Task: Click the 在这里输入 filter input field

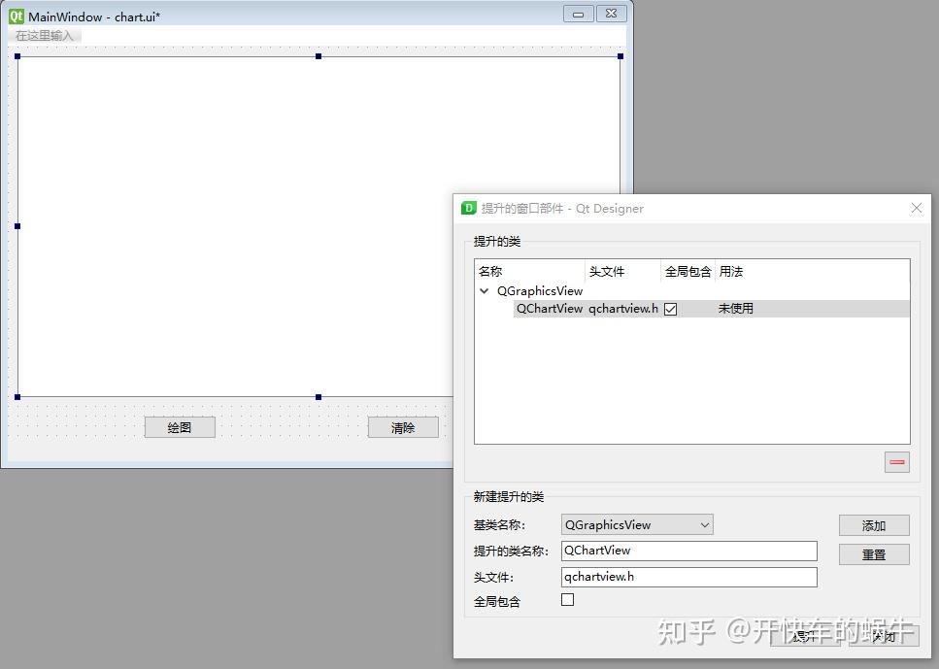Action: (x=46, y=35)
